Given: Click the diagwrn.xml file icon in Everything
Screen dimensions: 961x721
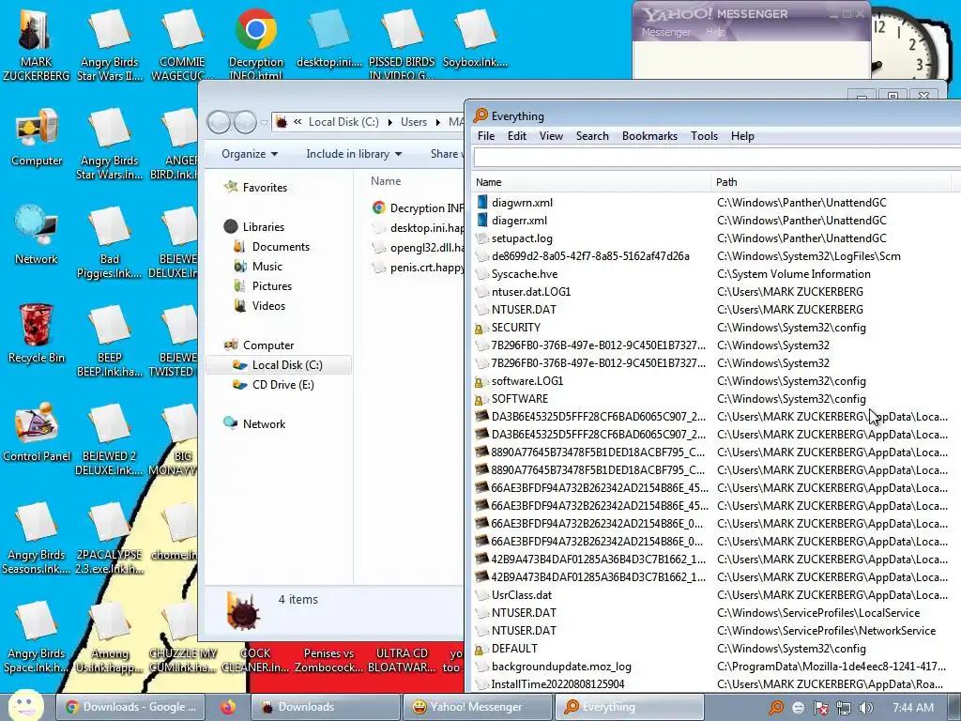Looking at the screenshot, I should point(482,203).
